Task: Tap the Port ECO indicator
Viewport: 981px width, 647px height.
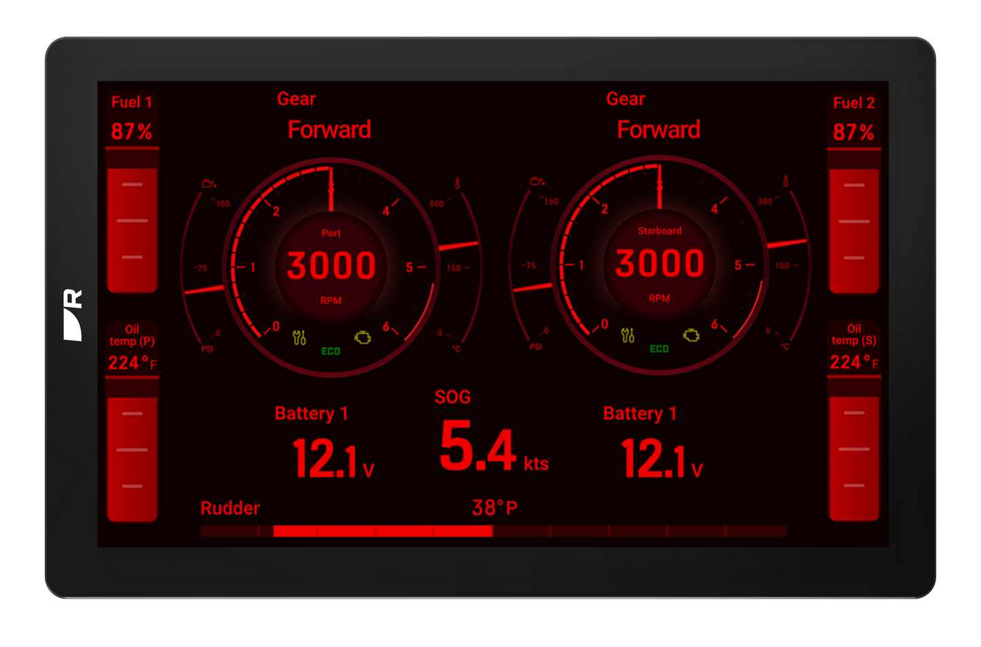Action: point(331,351)
